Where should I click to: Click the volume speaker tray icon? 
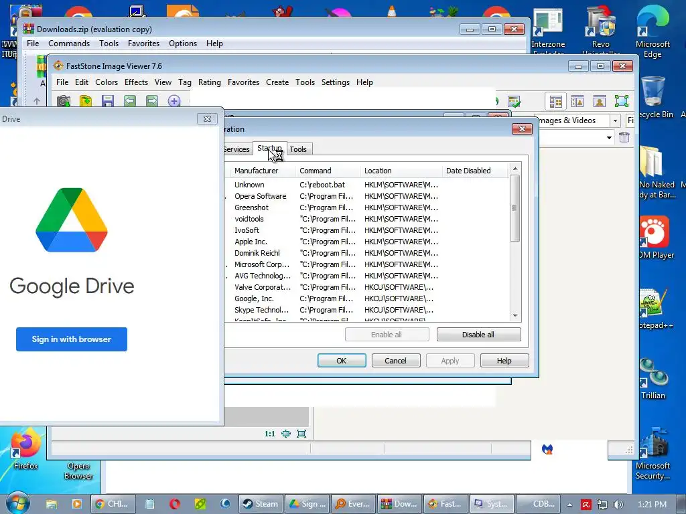(x=618, y=505)
